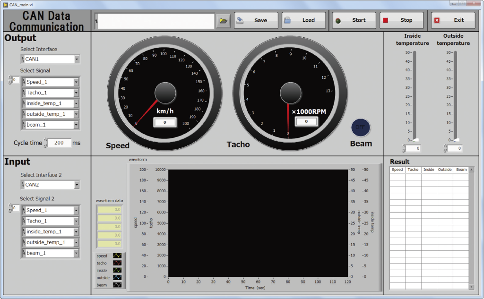Click the Inside temperature slider handle

[415, 140]
